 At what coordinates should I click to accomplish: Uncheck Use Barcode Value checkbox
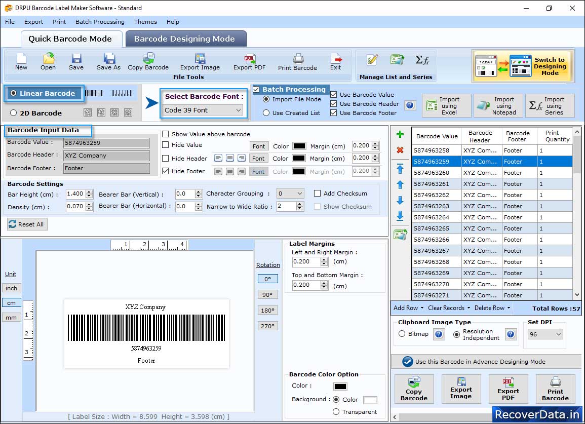[334, 94]
